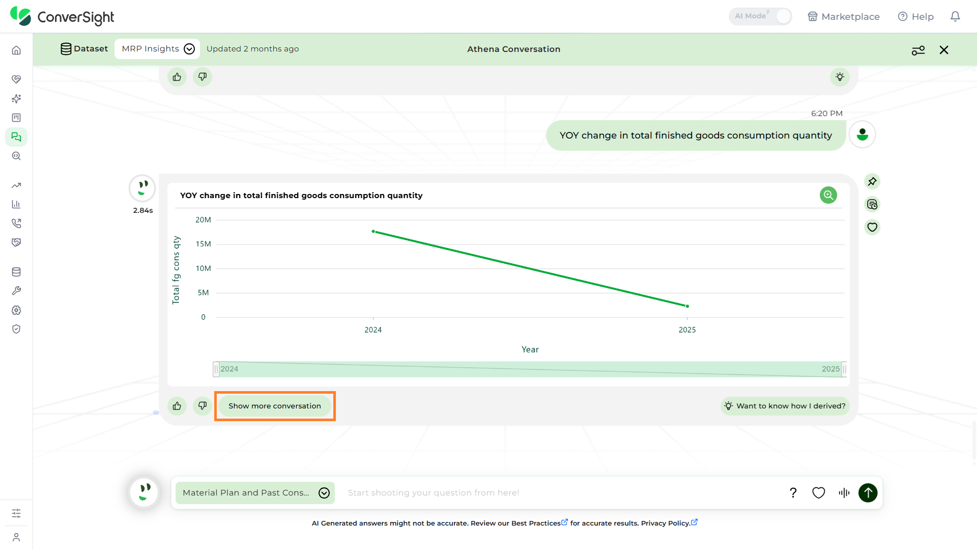Click Want to know how I derived

[x=785, y=406]
